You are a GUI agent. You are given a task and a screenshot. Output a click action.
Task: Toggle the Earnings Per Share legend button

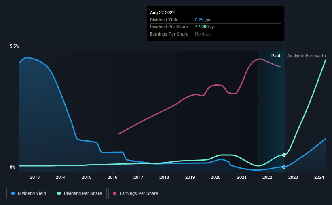pos(135,194)
